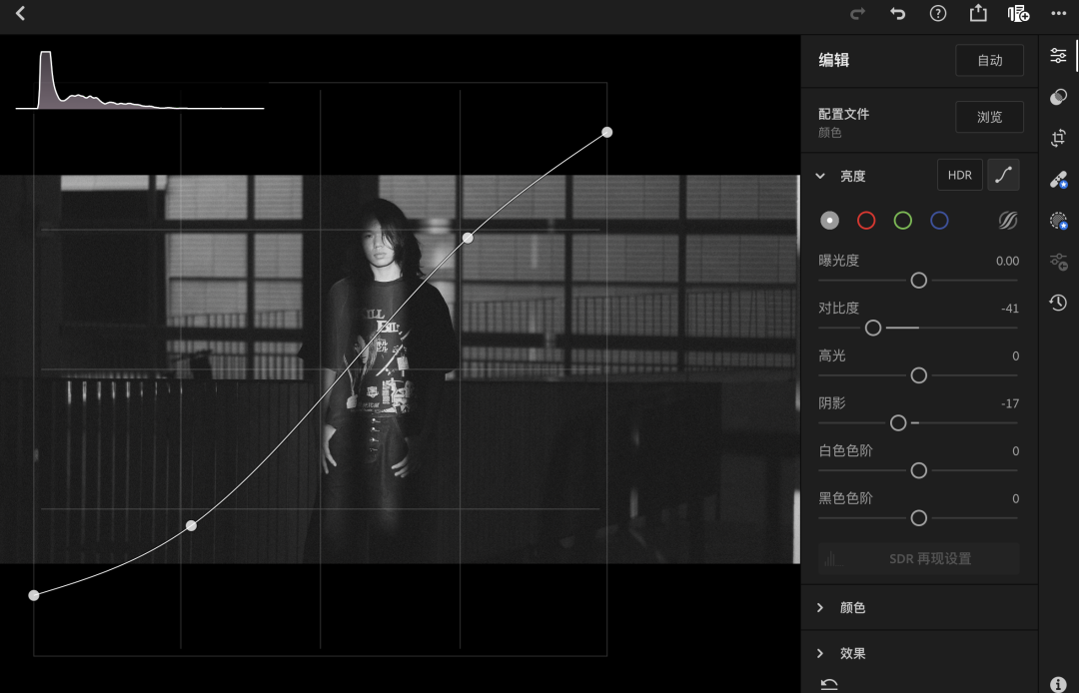Image resolution: width=1079 pixels, height=693 pixels.
Task: Open the Masking tool
Action: coord(1058,221)
